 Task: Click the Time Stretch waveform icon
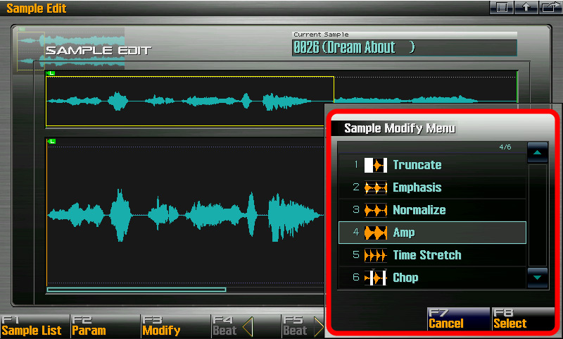click(376, 256)
